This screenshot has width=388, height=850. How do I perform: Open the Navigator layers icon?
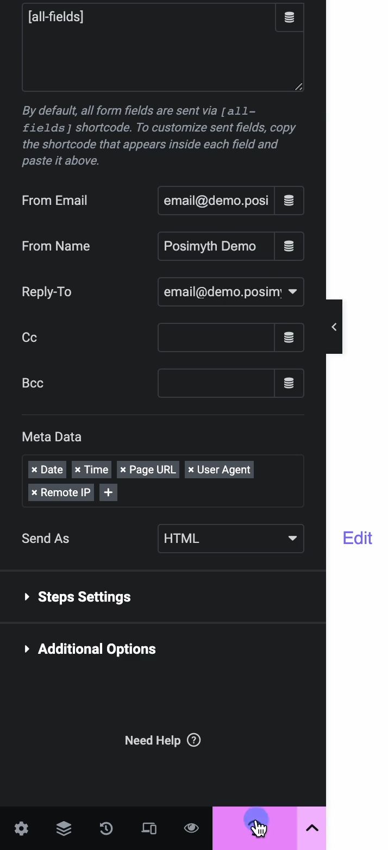click(x=64, y=828)
